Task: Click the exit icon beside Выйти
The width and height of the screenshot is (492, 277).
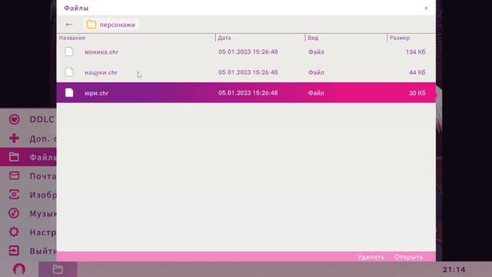Action: point(14,251)
